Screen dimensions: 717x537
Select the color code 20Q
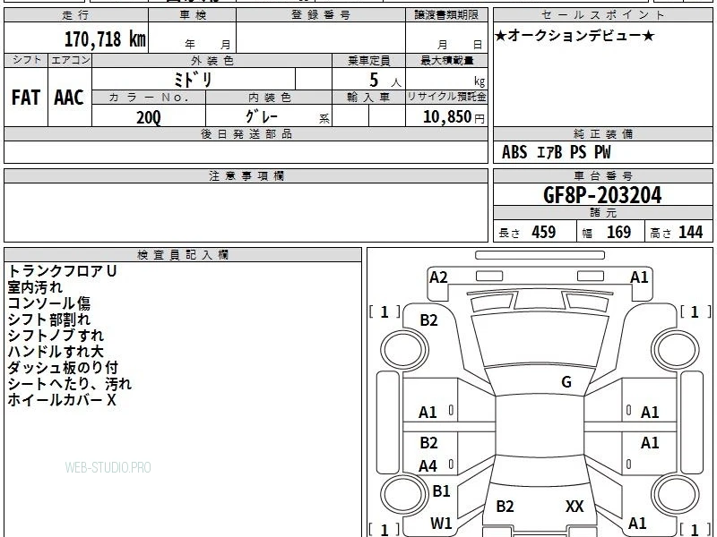pos(149,117)
